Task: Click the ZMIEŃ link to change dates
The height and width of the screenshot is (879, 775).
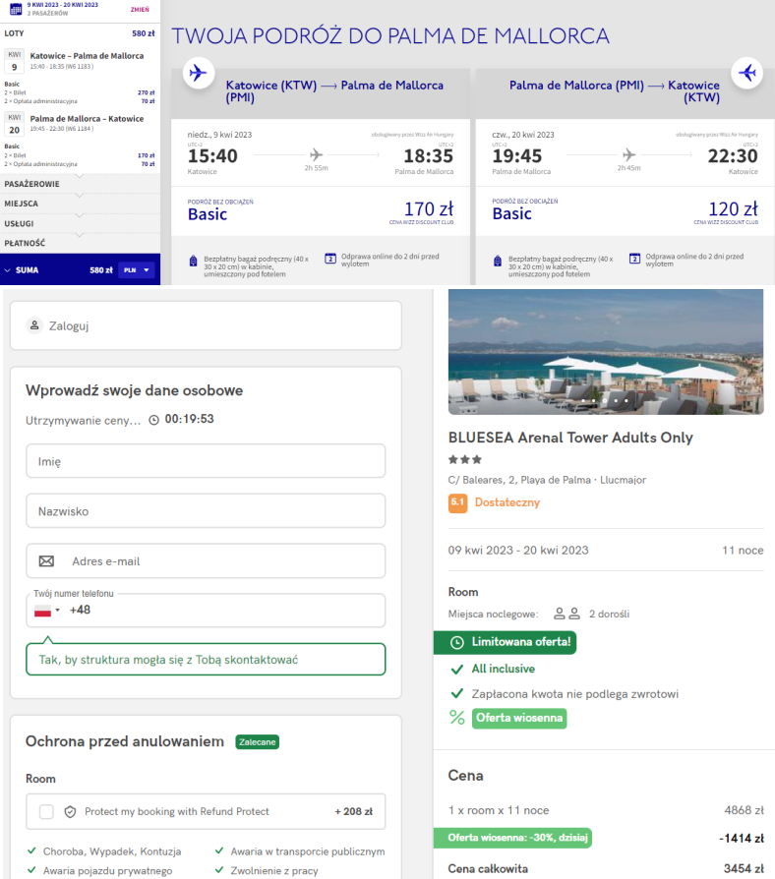Action: (x=140, y=9)
